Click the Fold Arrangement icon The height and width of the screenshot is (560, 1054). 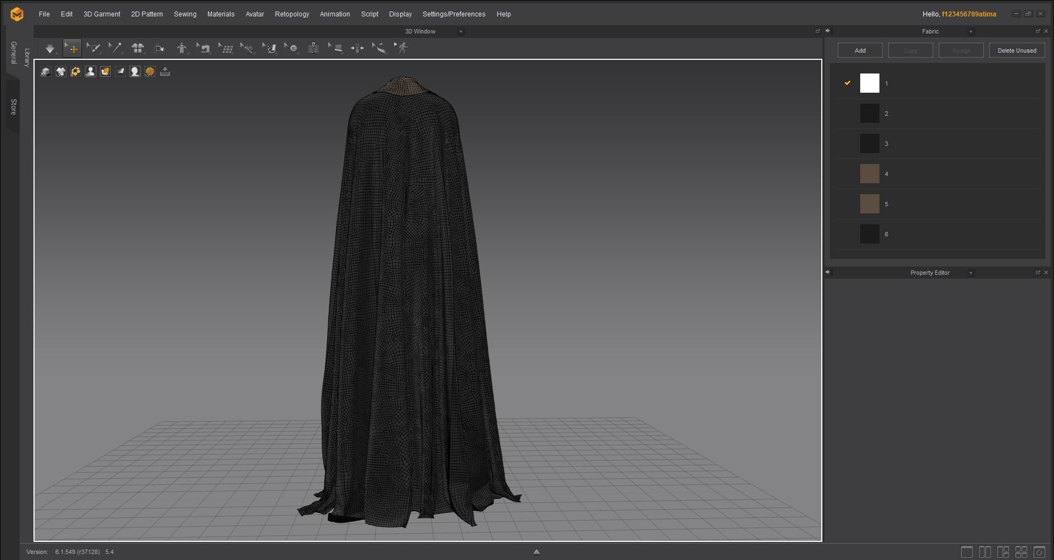pyautogui.click(x=160, y=49)
